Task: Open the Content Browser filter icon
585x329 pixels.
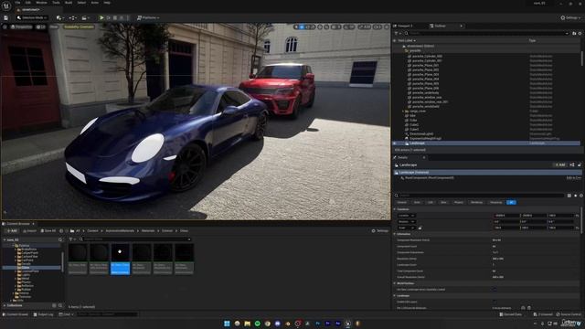Action: click(71, 239)
